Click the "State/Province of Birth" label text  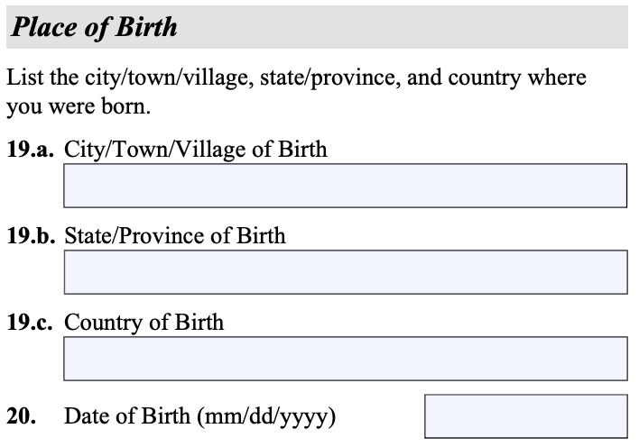[175, 236]
